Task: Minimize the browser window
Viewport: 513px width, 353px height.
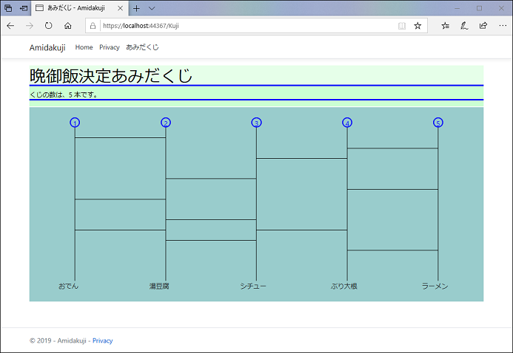Action: click(457, 8)
